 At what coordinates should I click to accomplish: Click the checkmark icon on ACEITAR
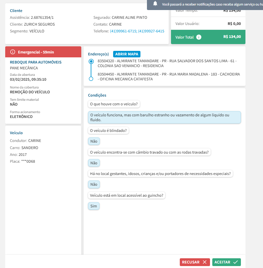pos(236,262)
